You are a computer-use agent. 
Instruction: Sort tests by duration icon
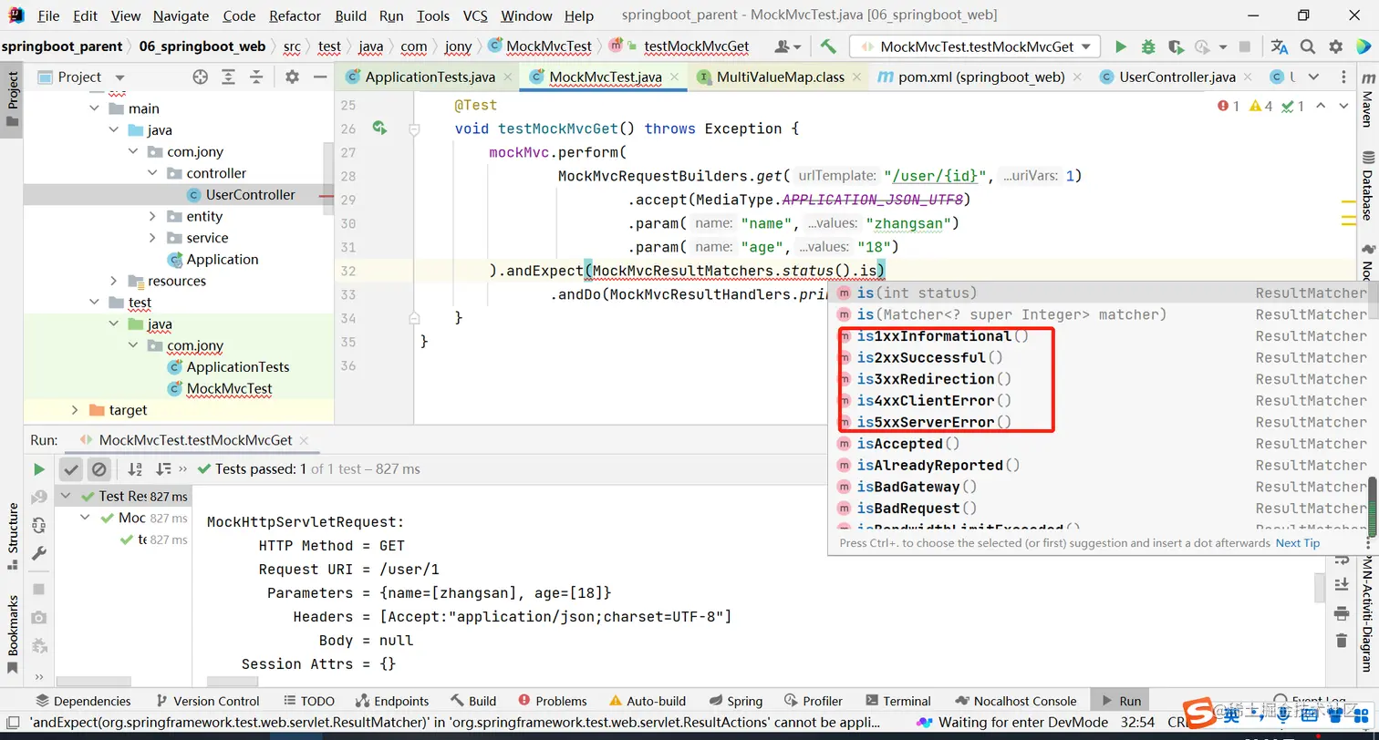163,469
